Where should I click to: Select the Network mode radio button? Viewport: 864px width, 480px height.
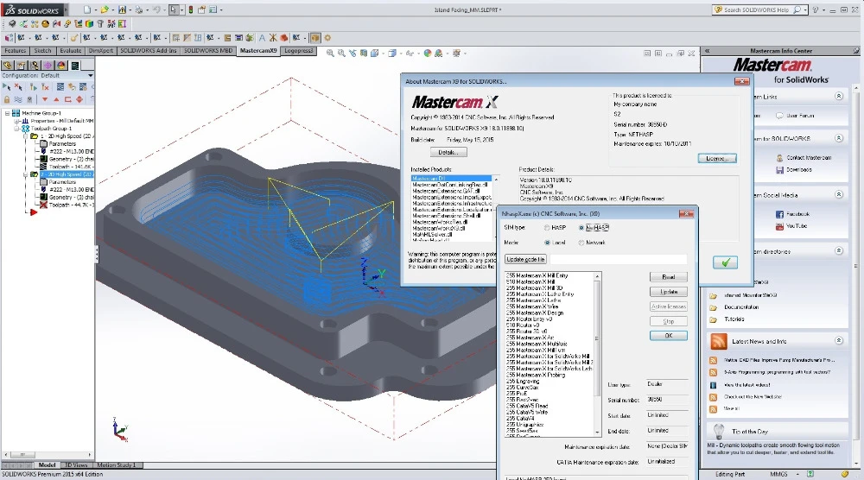(581, 243)
